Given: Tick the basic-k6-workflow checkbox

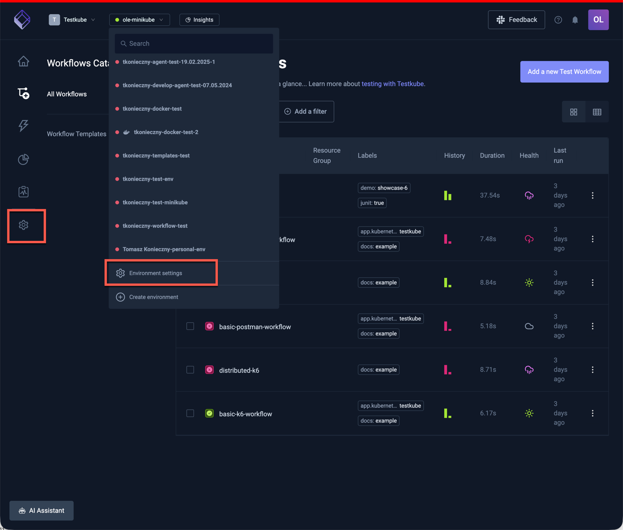Looking at the screenshot, I should pyautogui.click(x=190, y=413).
